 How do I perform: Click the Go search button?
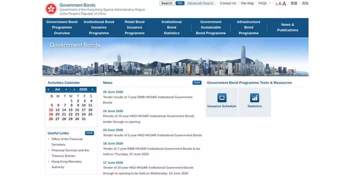[180, 3]
